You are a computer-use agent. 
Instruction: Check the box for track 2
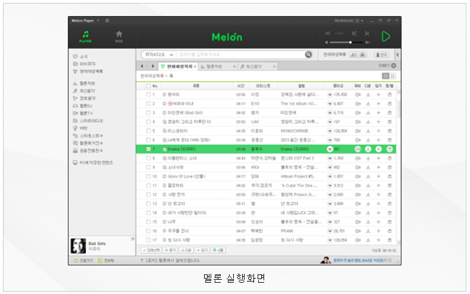pyautogui.click(x=148, y=103)
